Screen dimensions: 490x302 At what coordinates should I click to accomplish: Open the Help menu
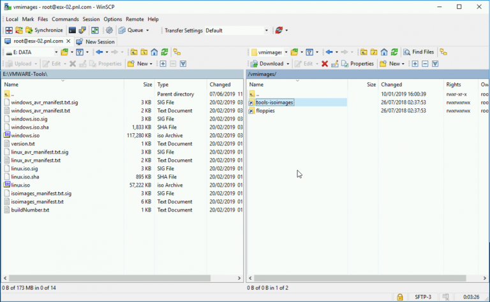pos(153,19)
